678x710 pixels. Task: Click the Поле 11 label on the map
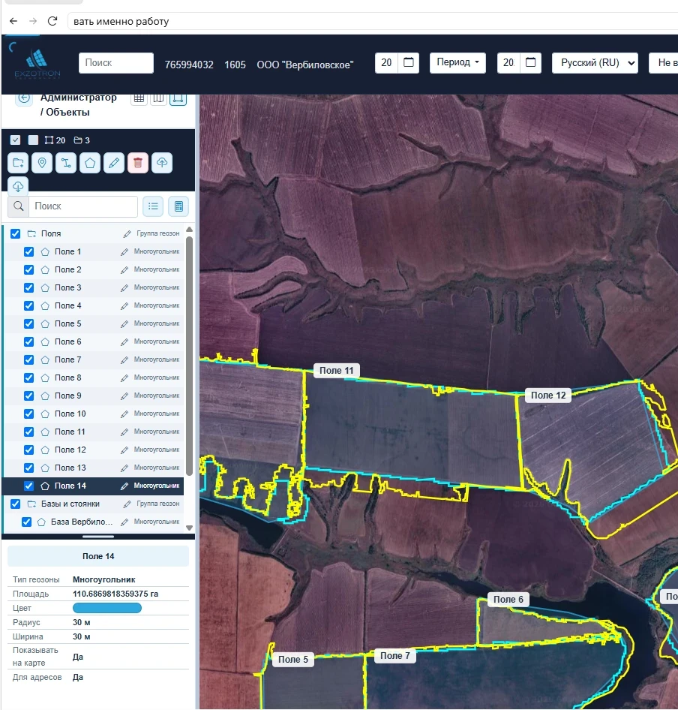(x=336, y=371)
